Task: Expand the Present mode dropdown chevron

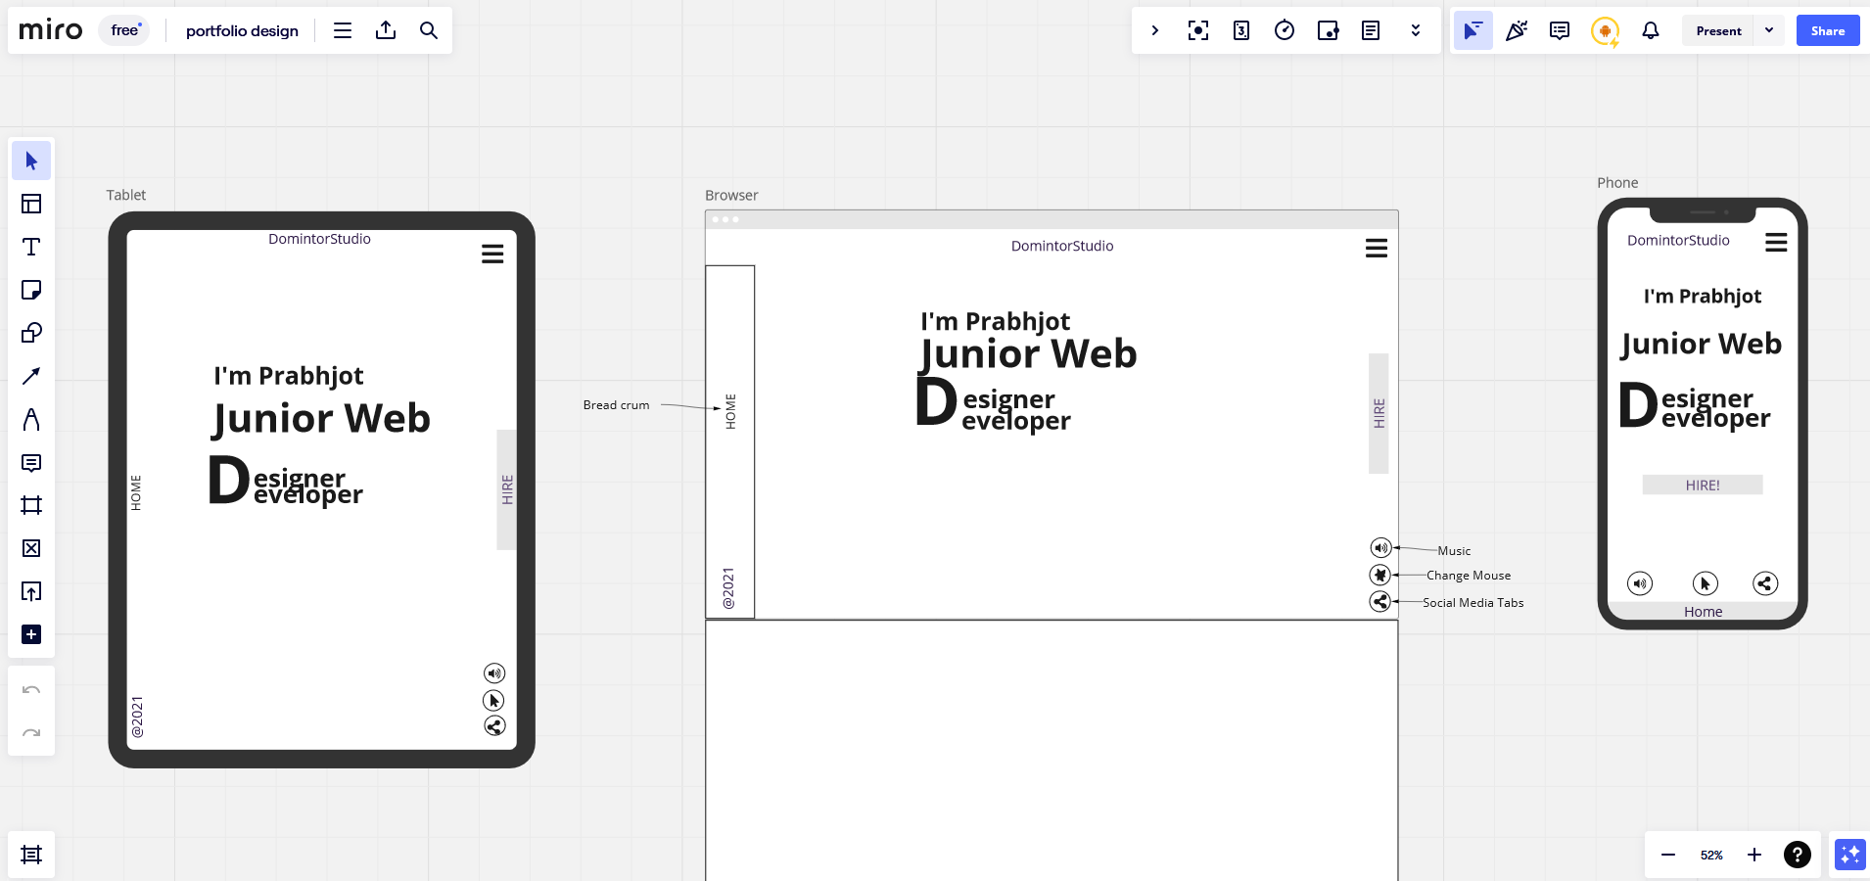Action: pos(1768,30)
